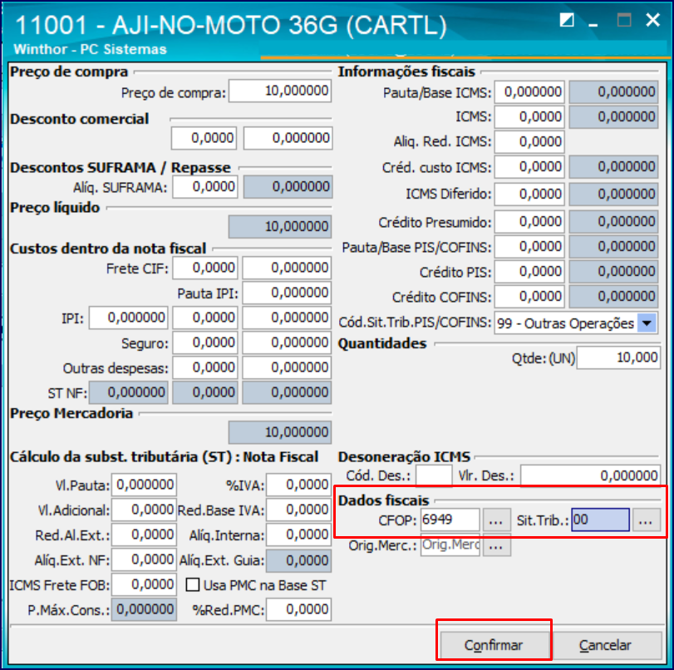Screen dimensions: 674x670
Task: Minimize the Winthor product window
Action: click(593, 25)
